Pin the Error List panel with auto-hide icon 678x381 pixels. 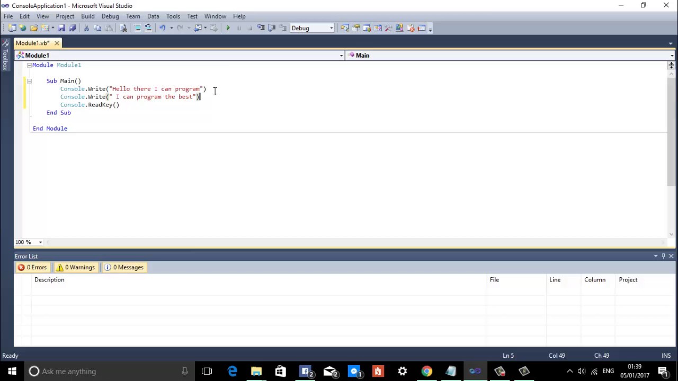coord(663,256)
